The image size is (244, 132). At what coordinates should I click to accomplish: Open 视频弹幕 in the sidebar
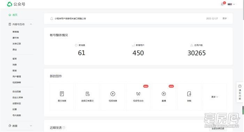click(x=17, y=83)
